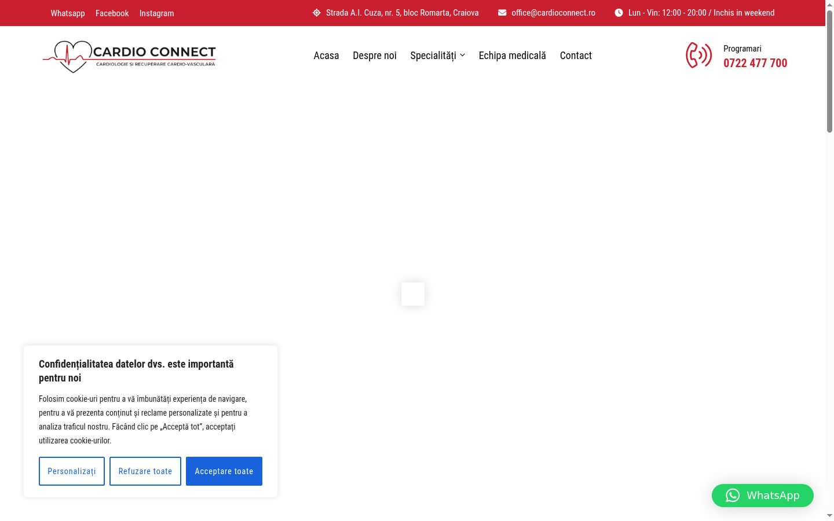Click the scrollbar down arrow
Screen dimensions: 834x521
829,516
